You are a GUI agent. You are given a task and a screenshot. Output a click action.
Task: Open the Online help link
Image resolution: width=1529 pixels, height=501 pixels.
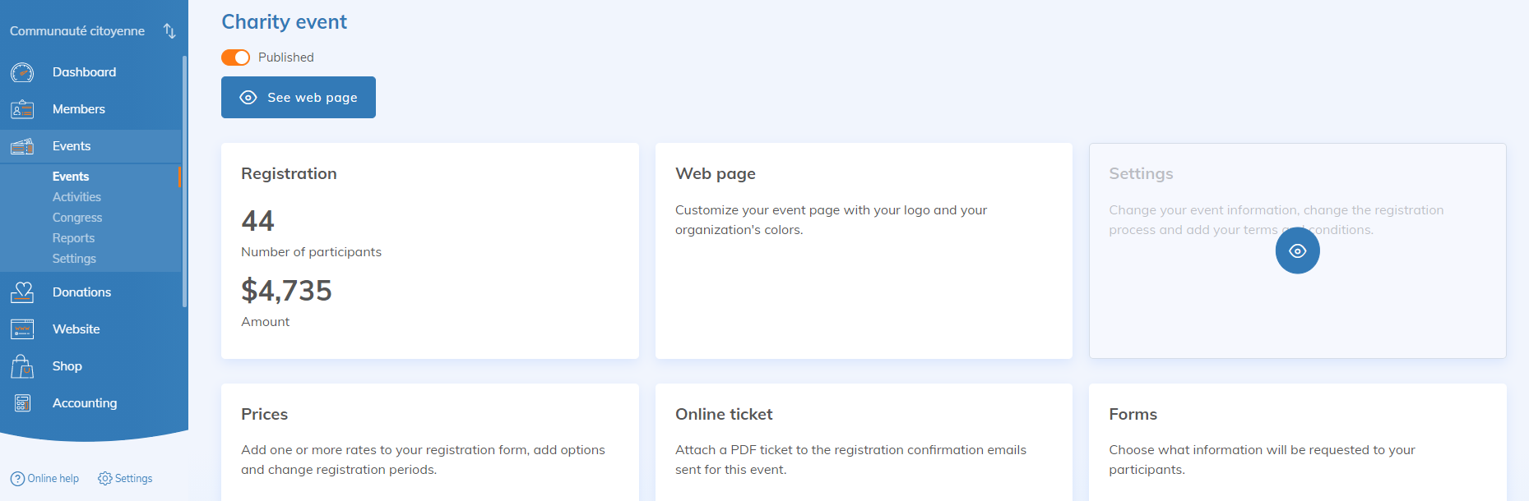45,479
